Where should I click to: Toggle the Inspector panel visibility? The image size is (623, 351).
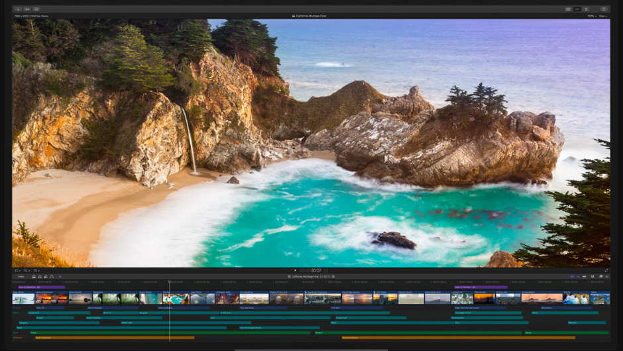pyautogui.click(x=586, y=9)
